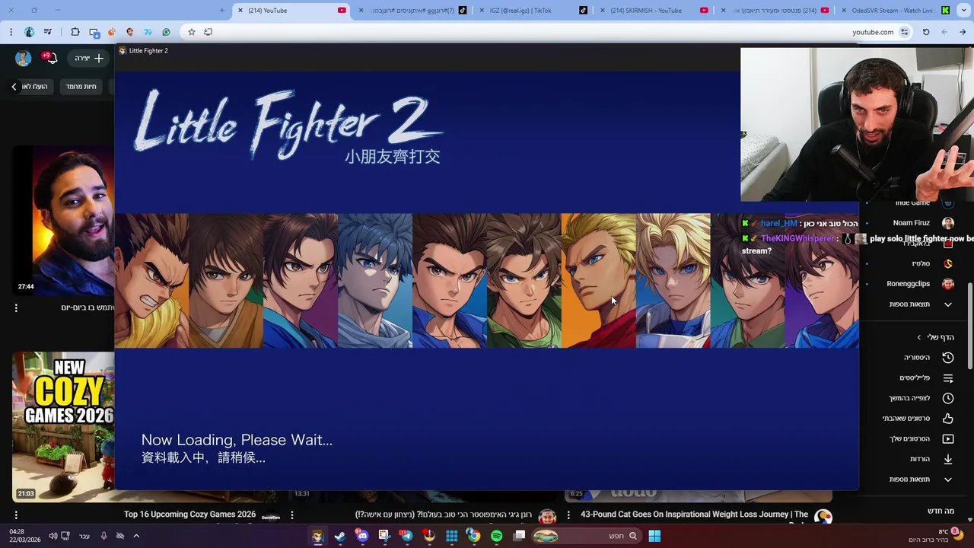Open new tab with plus button

222,11
